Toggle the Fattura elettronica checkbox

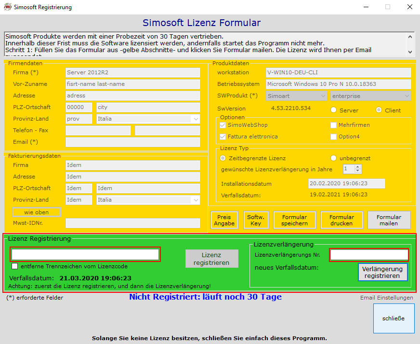click(x=223, y=137)
